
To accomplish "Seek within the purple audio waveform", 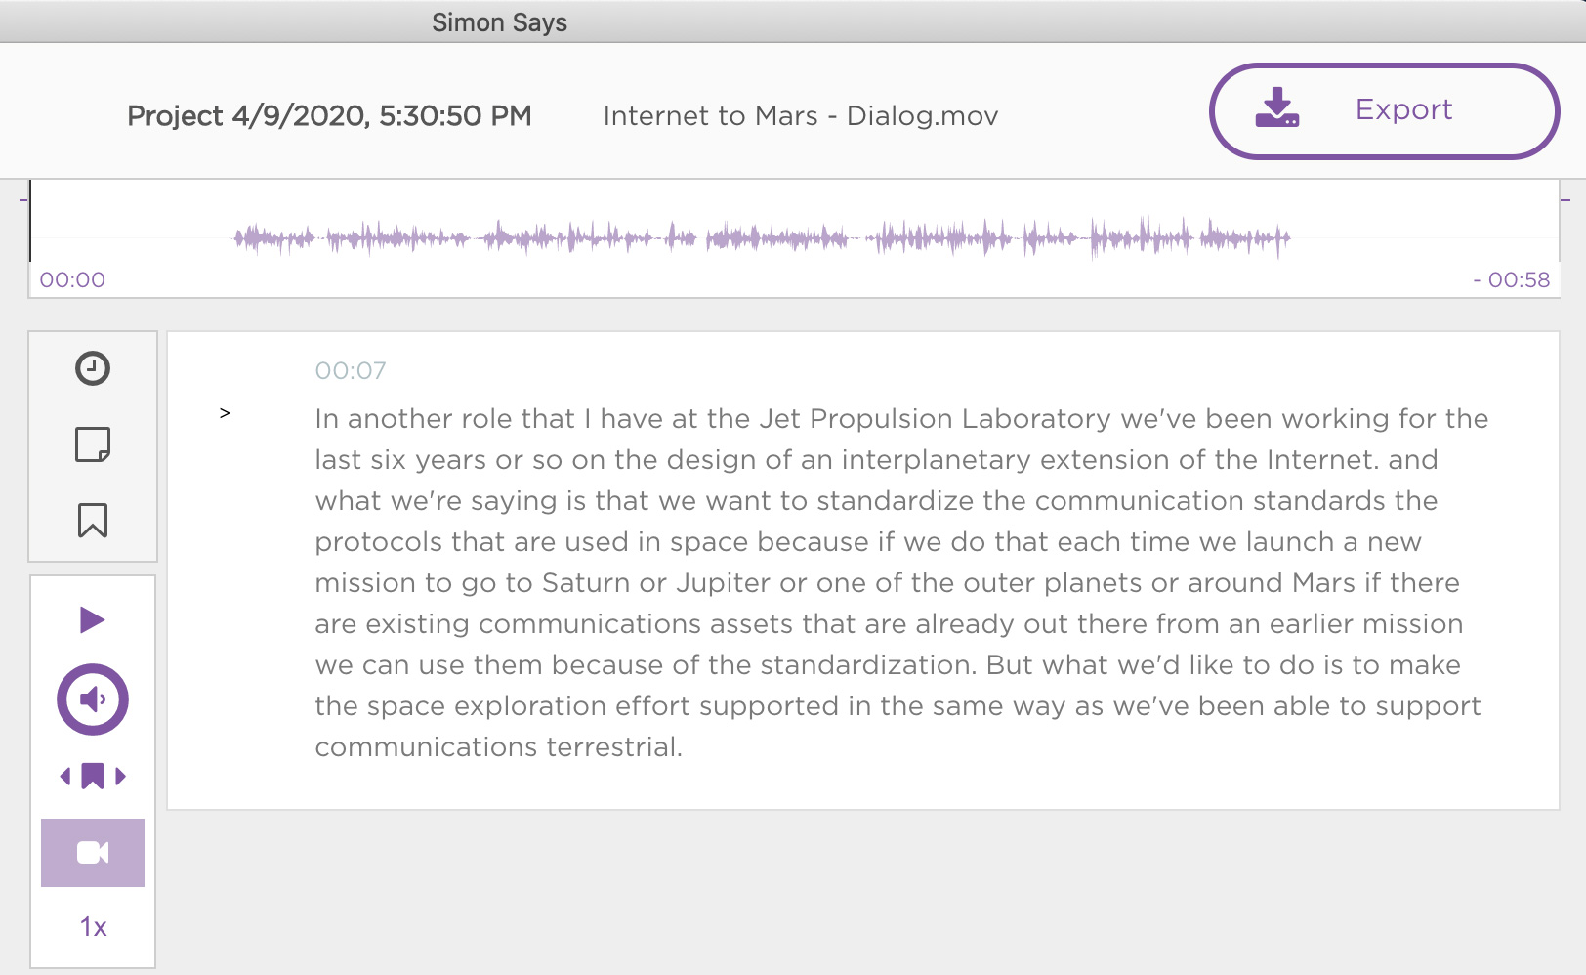I will (x=762, y=237).
